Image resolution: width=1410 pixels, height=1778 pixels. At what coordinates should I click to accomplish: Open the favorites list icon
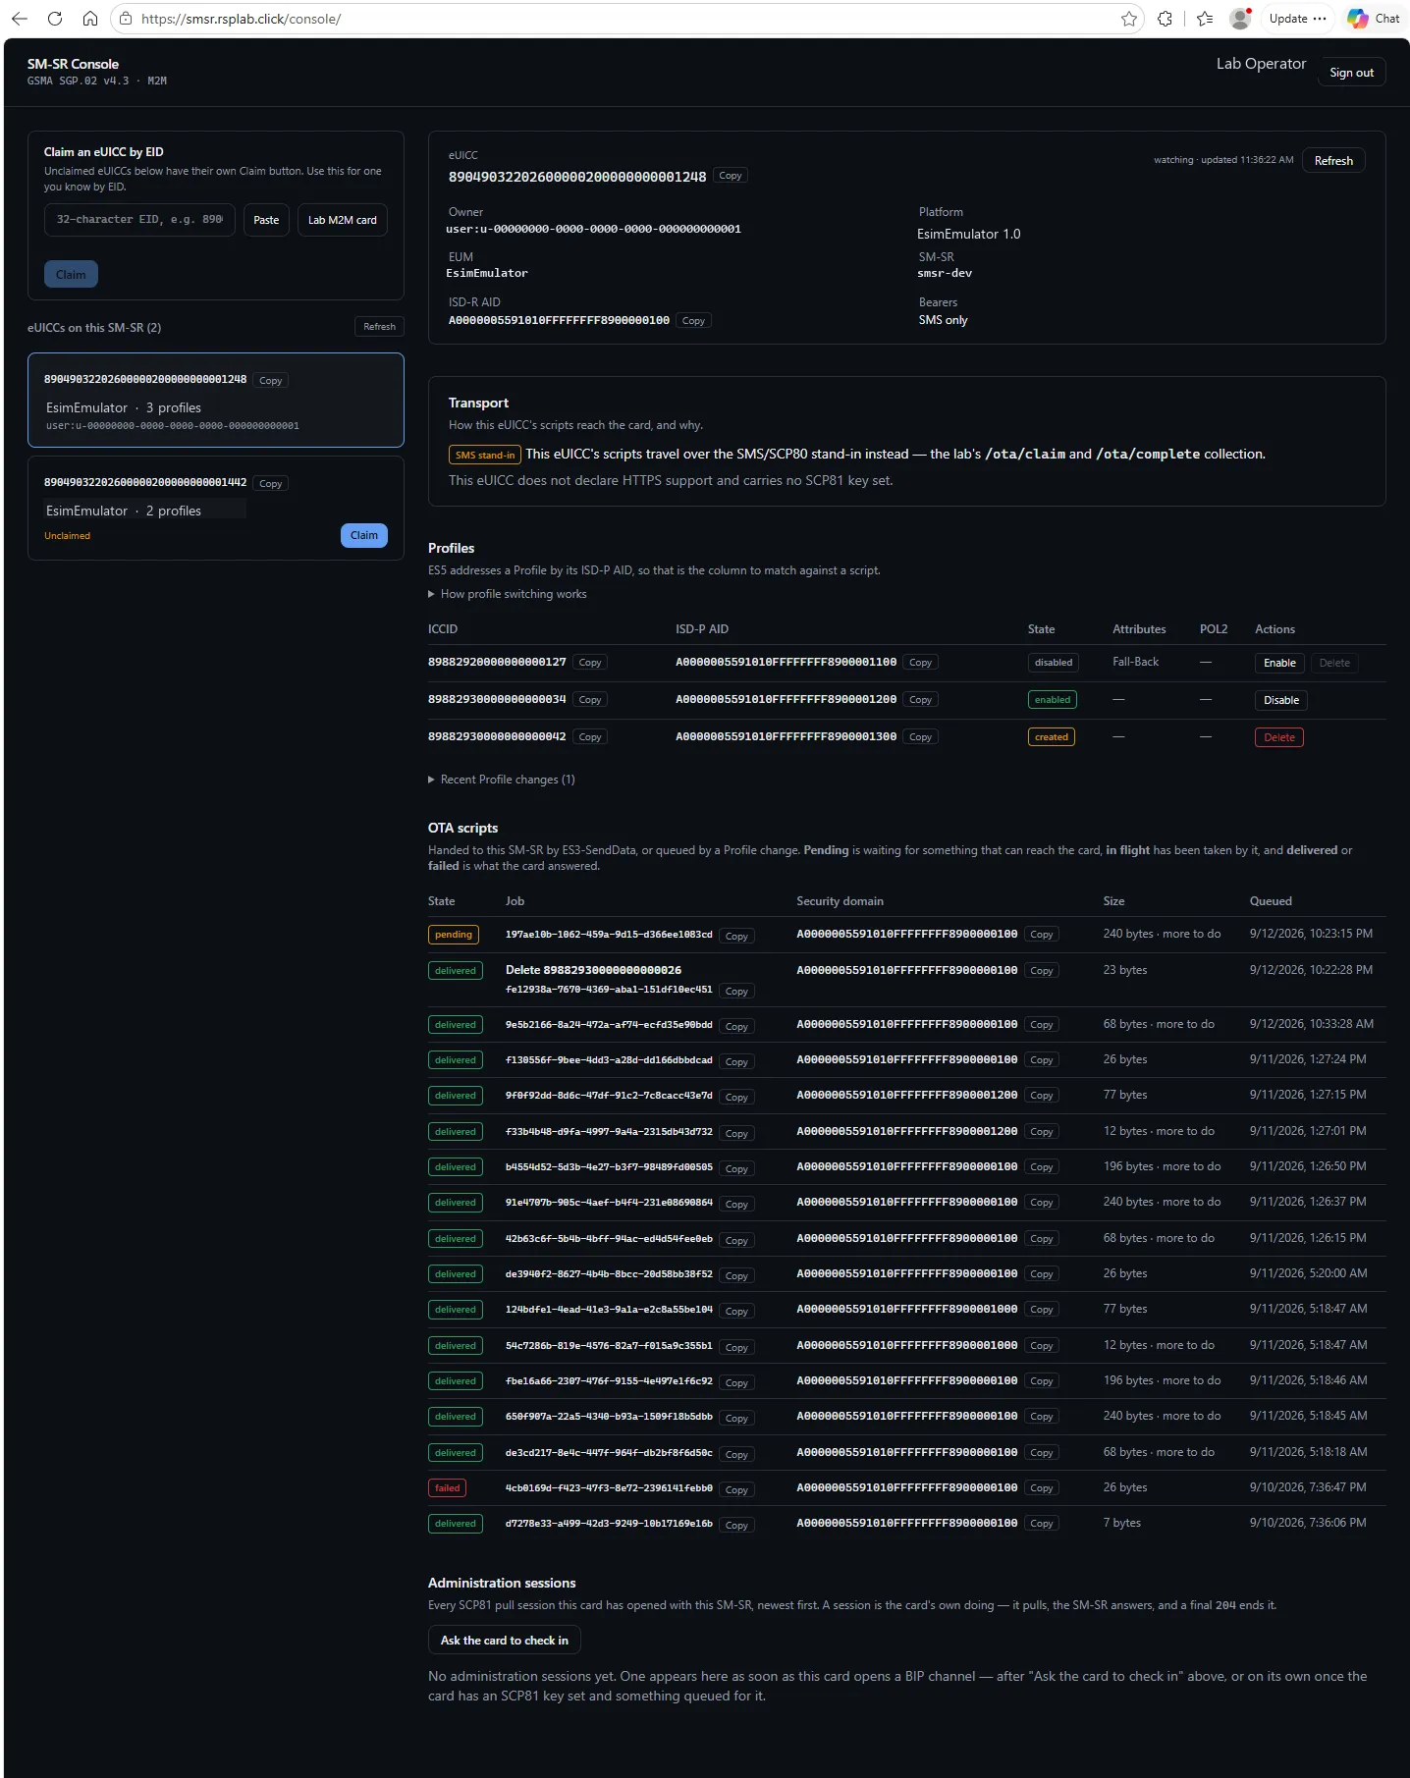(x=1206, y=19)
